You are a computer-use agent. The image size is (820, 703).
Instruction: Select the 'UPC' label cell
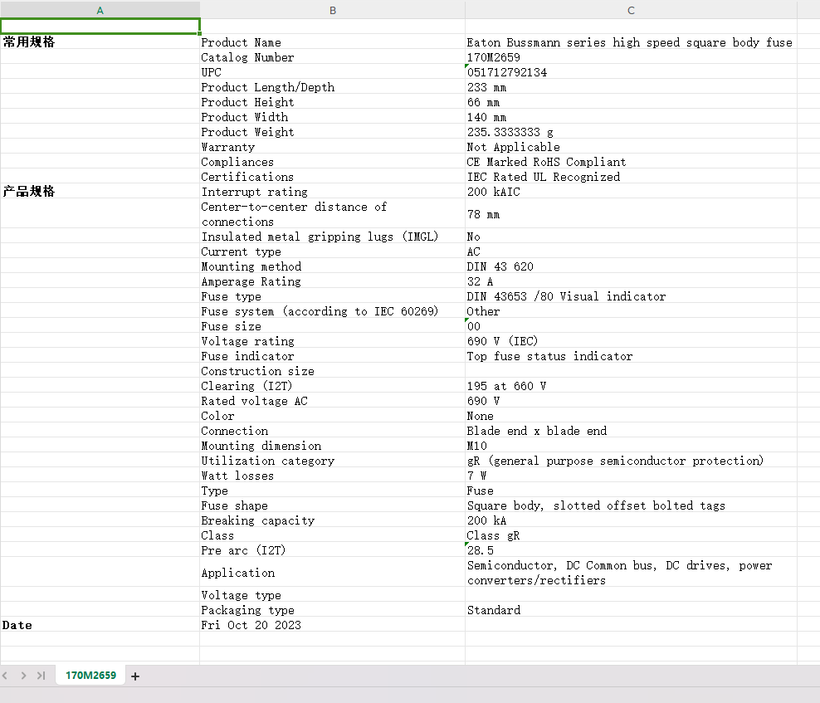pos(333,72)
